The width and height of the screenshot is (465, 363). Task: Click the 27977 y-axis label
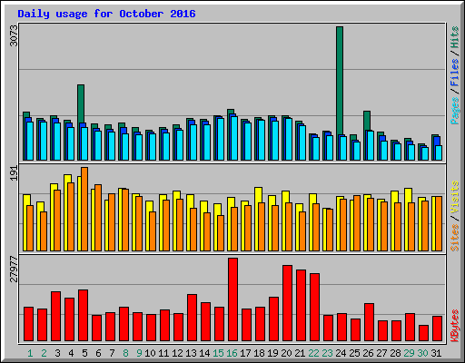[14, 269]
